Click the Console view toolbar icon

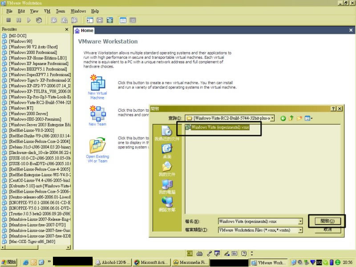pyautogui.click(x=133, y=20)
